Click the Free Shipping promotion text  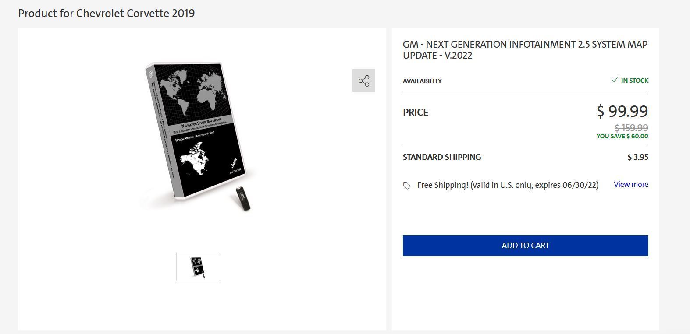tap(508, 185)
